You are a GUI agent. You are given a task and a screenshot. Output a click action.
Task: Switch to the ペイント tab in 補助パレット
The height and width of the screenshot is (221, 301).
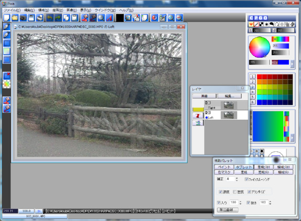click(224, 167)
